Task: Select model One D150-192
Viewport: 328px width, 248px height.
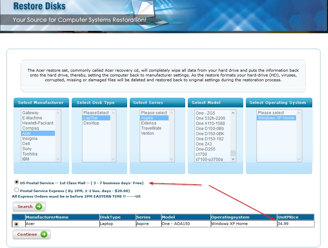Action: tap(212, 139)
